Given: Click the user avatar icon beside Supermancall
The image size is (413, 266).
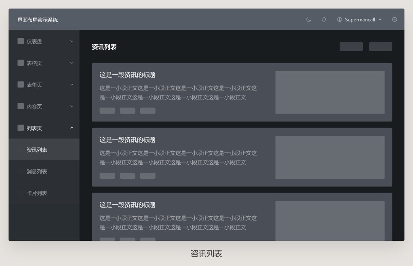Looking at the screenshot, I should (x=340, y=19).
